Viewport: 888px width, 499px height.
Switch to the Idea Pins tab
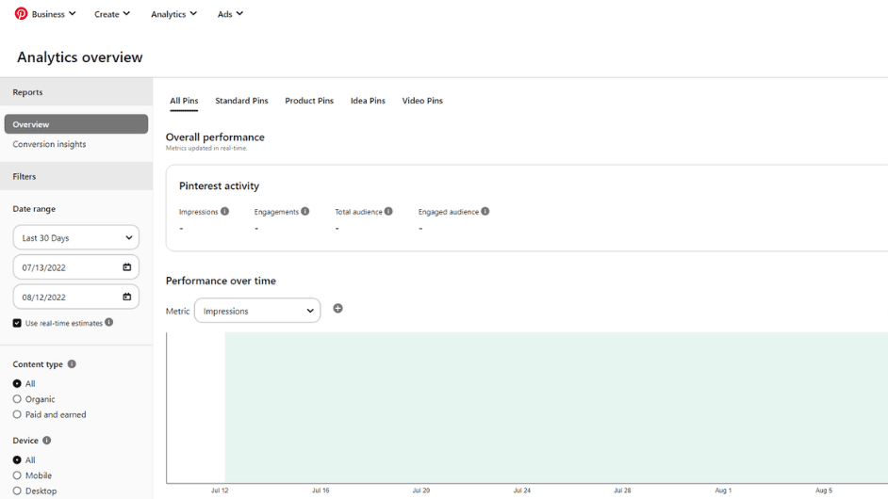[x=368, y=101]
